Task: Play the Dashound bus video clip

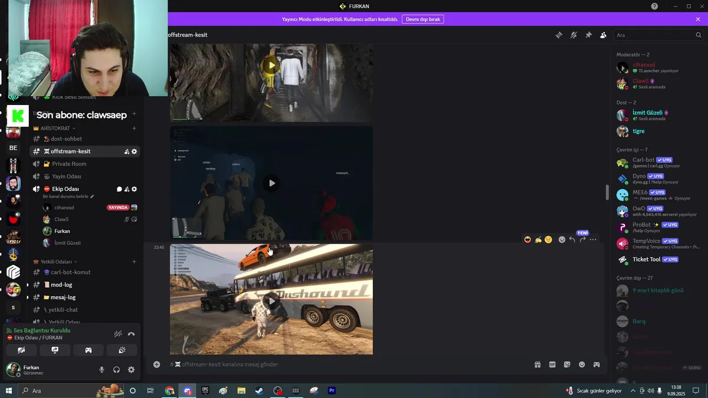Action: click(271, 301)
